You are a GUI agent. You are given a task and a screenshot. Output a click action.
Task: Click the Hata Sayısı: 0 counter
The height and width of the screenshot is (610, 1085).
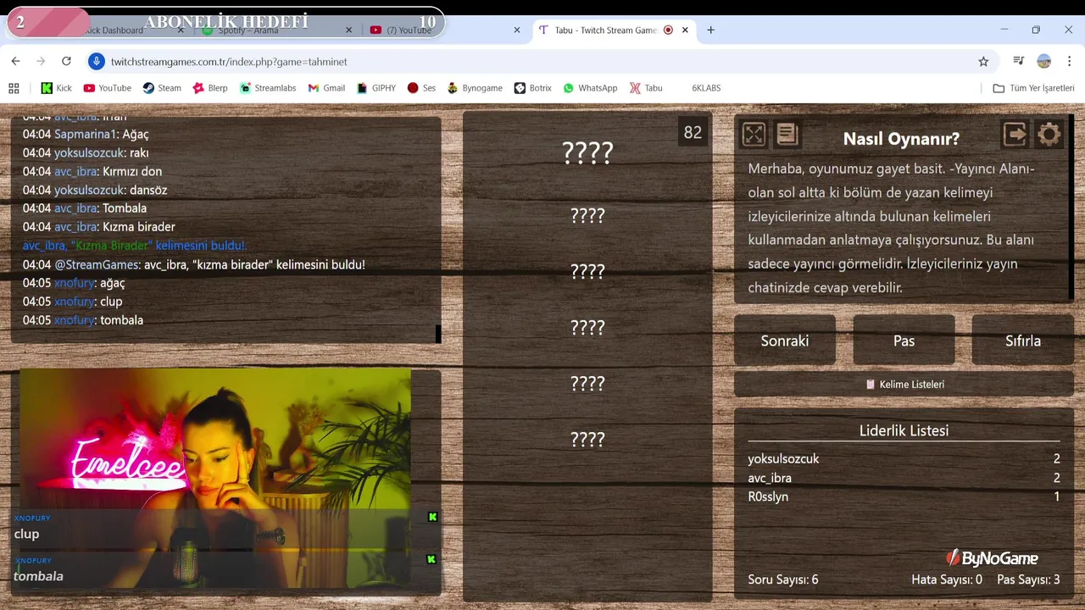coord(947,579)
